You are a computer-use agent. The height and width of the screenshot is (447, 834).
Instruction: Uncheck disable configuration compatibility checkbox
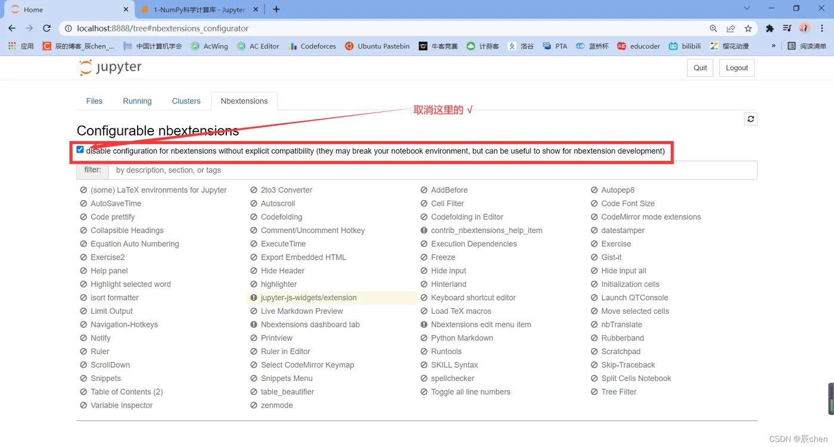(80, 150)
